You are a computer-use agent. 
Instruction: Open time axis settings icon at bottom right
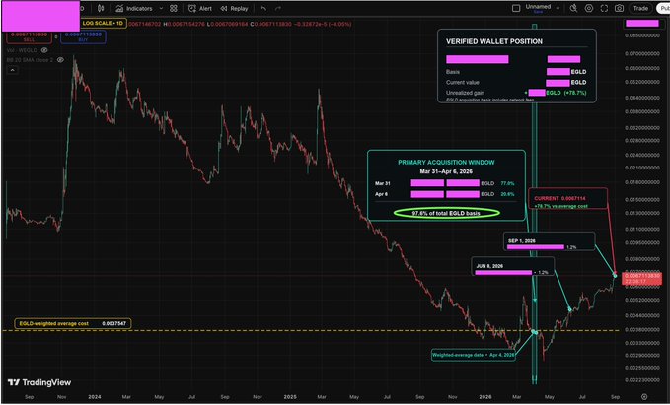[644, 396]
